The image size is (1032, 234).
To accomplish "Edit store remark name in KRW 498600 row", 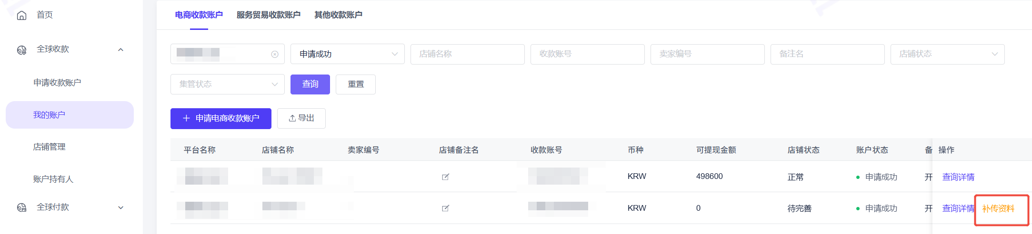I will click(x=445, y=177).
